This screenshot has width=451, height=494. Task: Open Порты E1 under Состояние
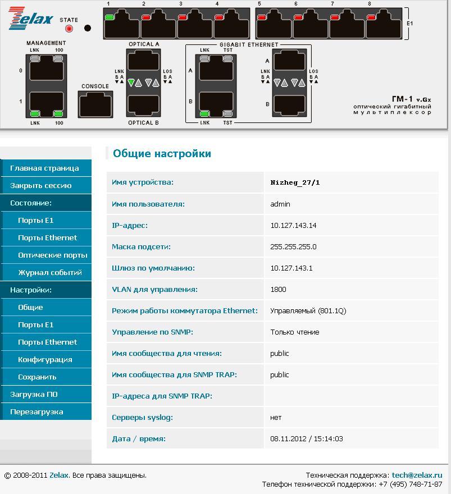click(x=46, y=220)
